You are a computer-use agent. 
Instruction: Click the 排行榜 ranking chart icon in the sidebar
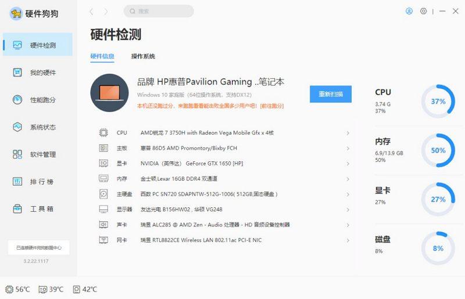pyautogui.click(x=17, y=181)
